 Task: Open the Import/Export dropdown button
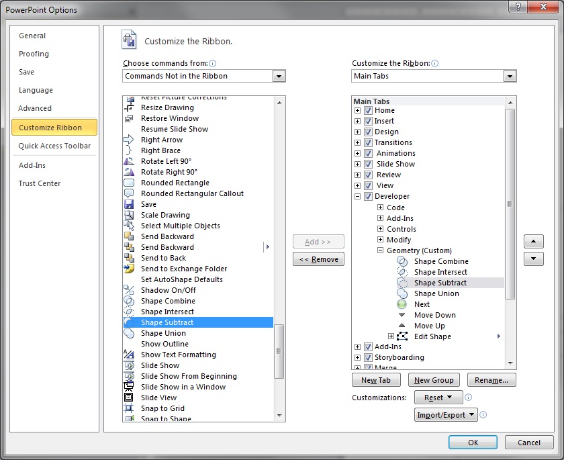click(x=446, y=415)
